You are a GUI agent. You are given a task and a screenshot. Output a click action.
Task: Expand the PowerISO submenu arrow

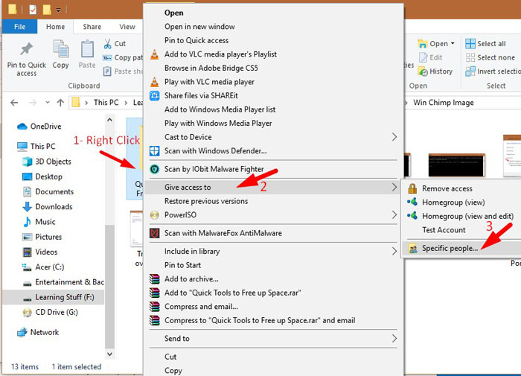[394, 215]
